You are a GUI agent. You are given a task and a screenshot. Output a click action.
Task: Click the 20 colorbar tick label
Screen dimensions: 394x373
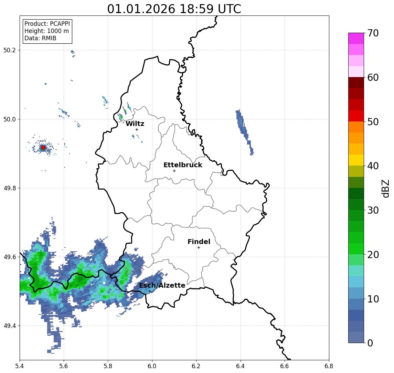point(373,254)
